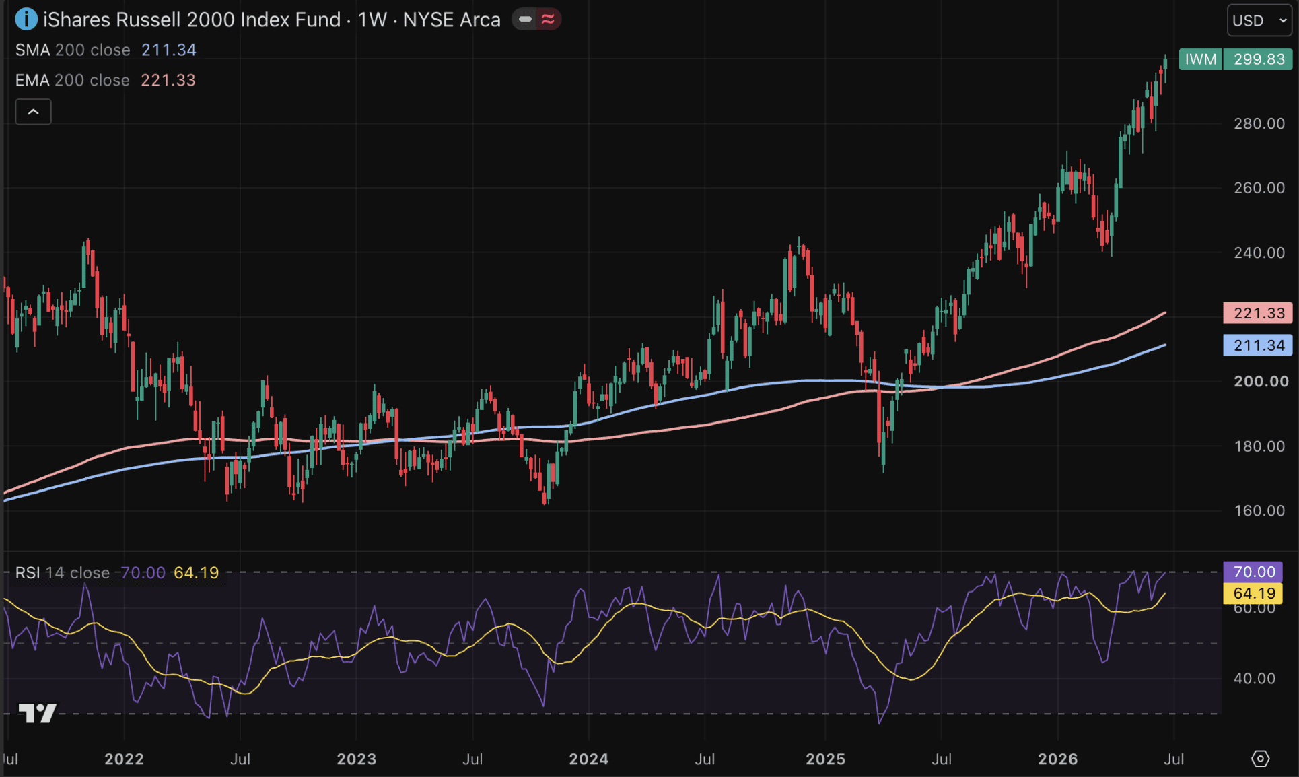1299x777 pixels.
Task: Click RSI legend value 70.00
Action: pos(143,573)
